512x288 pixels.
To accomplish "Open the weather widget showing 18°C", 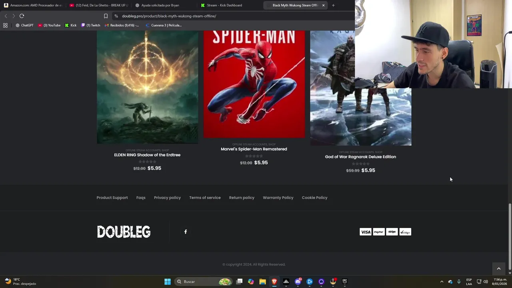I will pyautogui.click(x=21, y=282).
